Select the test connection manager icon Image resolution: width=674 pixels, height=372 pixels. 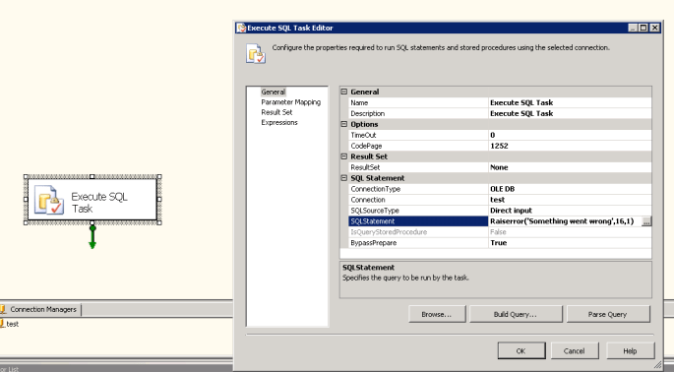tap(2, 324)
